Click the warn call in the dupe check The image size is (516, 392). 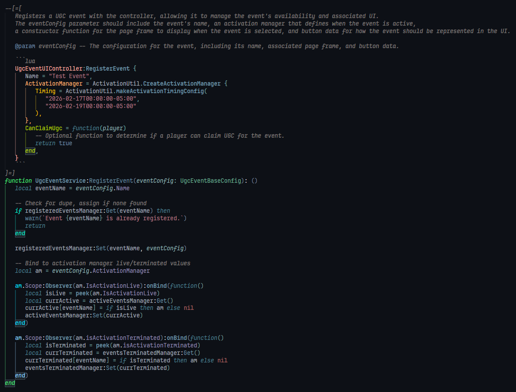[x=32, y=218]
